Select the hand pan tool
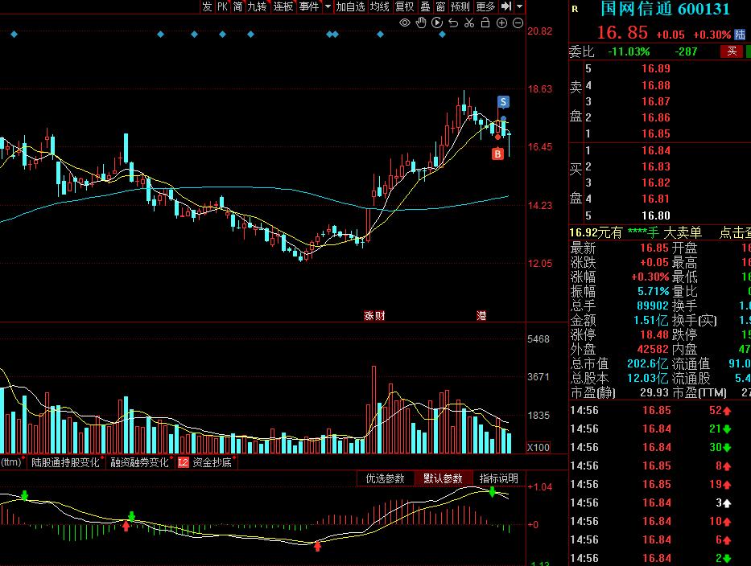Viewport: 751px width, 566px height. (421, 23)
